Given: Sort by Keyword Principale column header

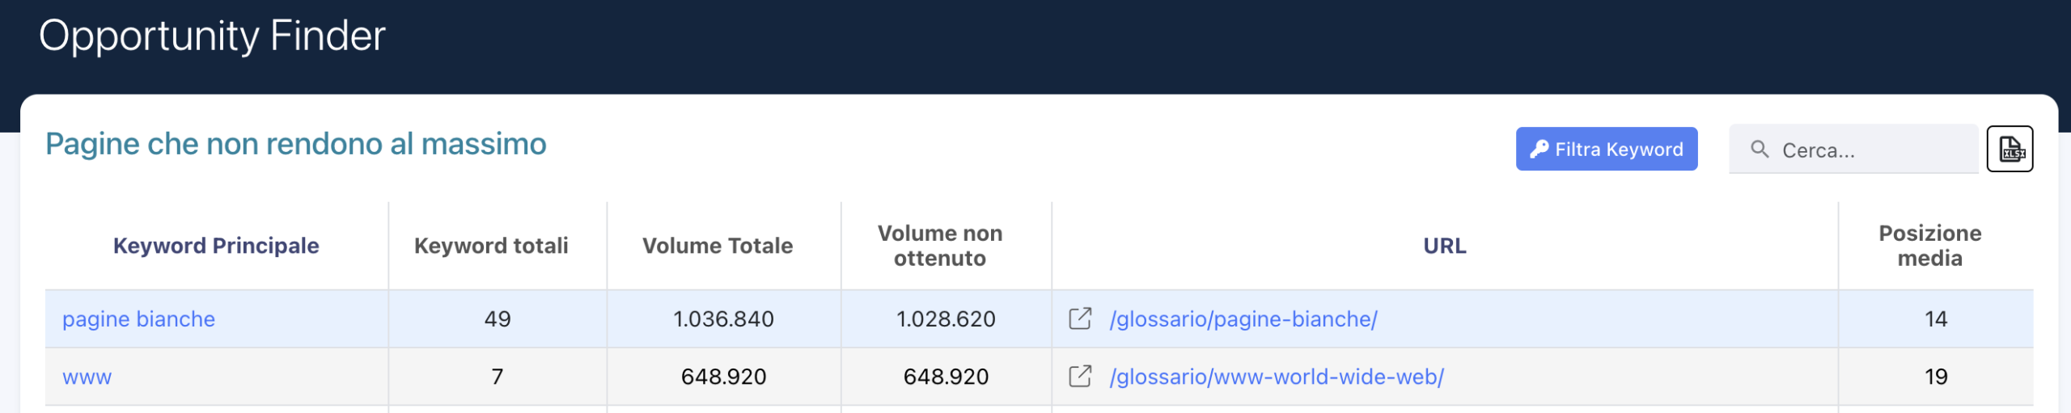Looking at the screenshot, I should [216, 246].
